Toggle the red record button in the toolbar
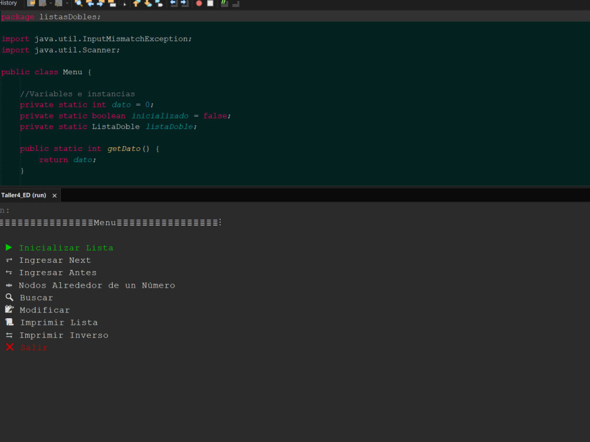590x442 pixels. 198,4
